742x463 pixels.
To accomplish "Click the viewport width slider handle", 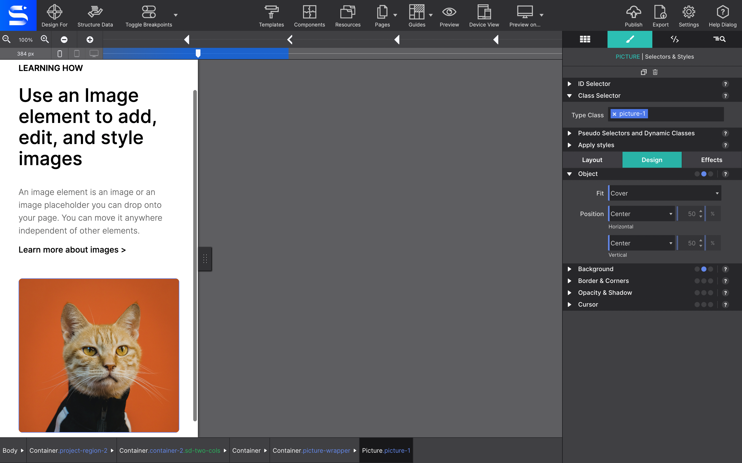I will (x=198, y=53).
